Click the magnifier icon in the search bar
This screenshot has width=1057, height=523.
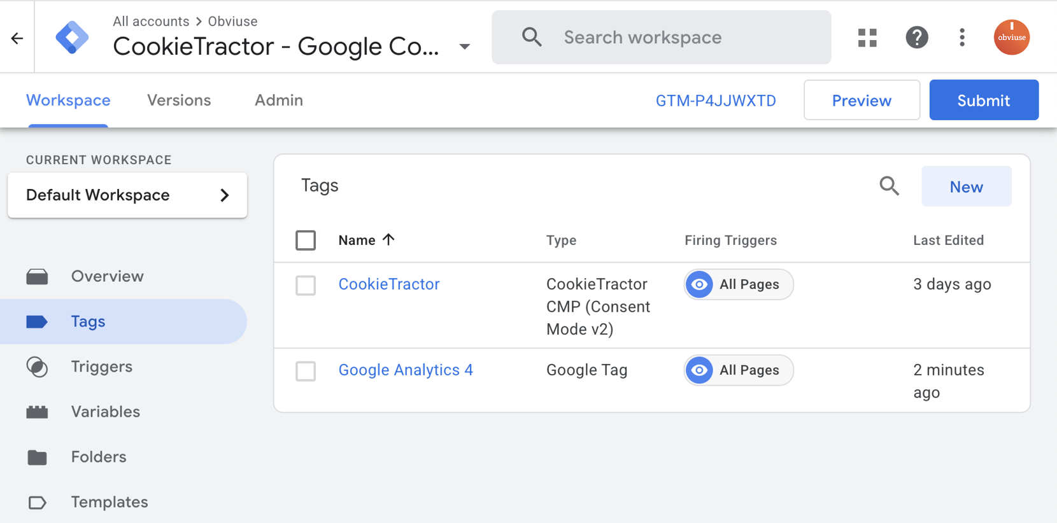532,38
